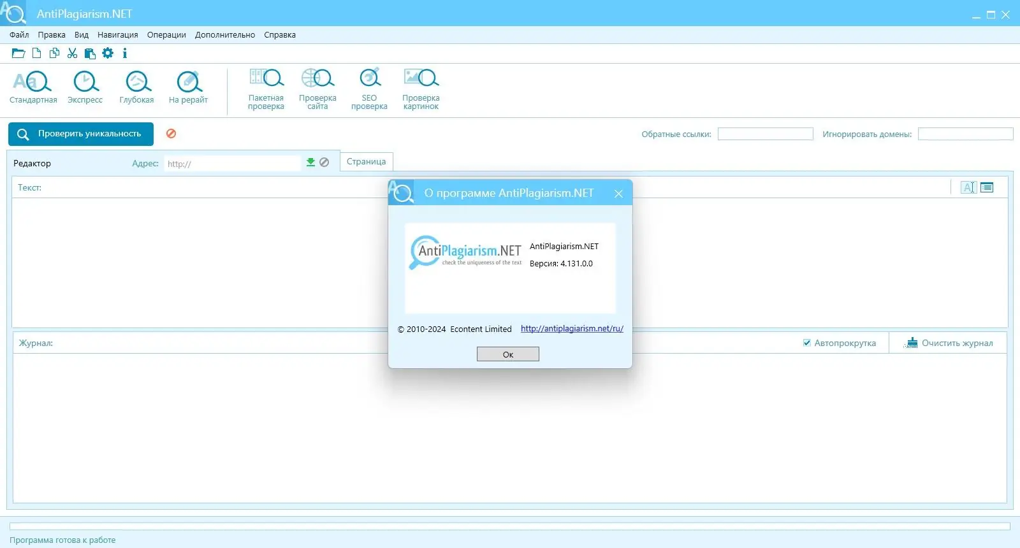
Task: Maximize the AntiPlagiarism.NET window
Action: point(991,15)
